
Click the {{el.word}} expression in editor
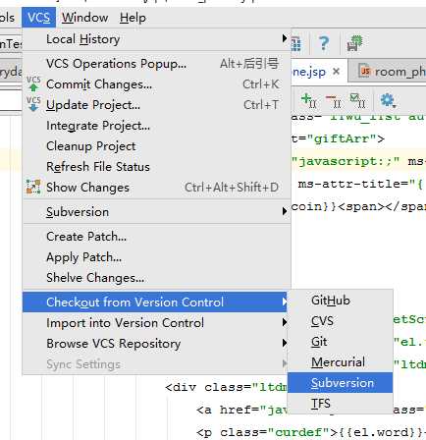[381, 432]
